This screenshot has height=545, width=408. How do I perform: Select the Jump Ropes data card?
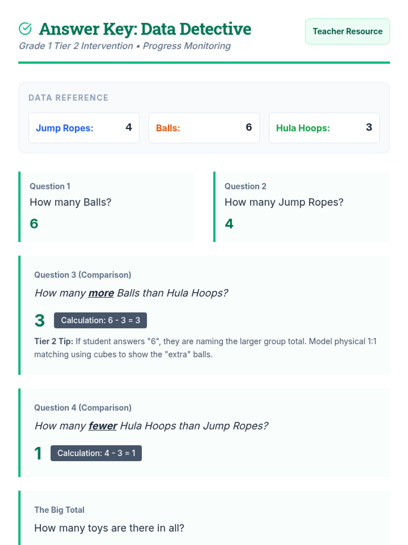point(84,128)
